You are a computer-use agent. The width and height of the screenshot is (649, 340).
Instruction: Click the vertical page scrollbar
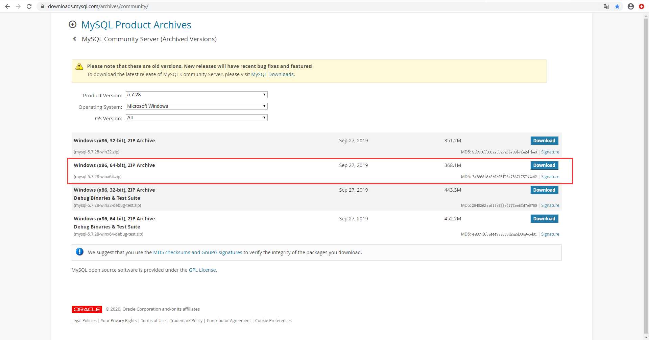(646, 176)
